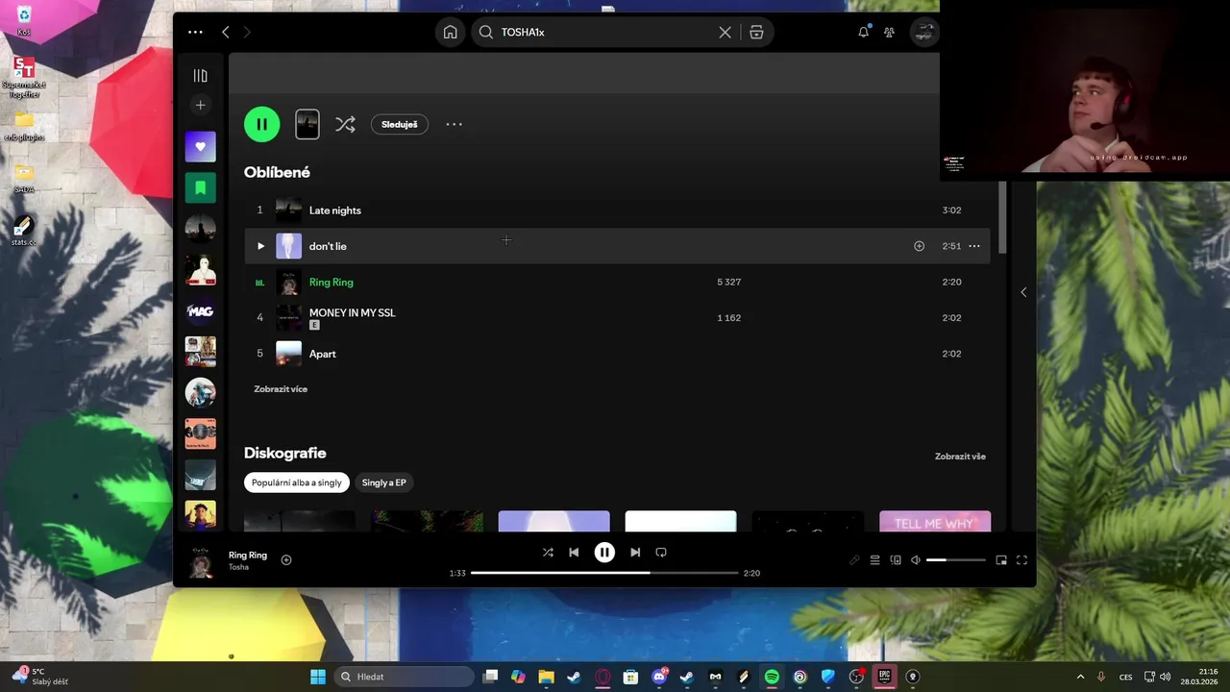Screen dimensions: 1230x692
Task: Click the search input field
Action: (x=605, y=32)
